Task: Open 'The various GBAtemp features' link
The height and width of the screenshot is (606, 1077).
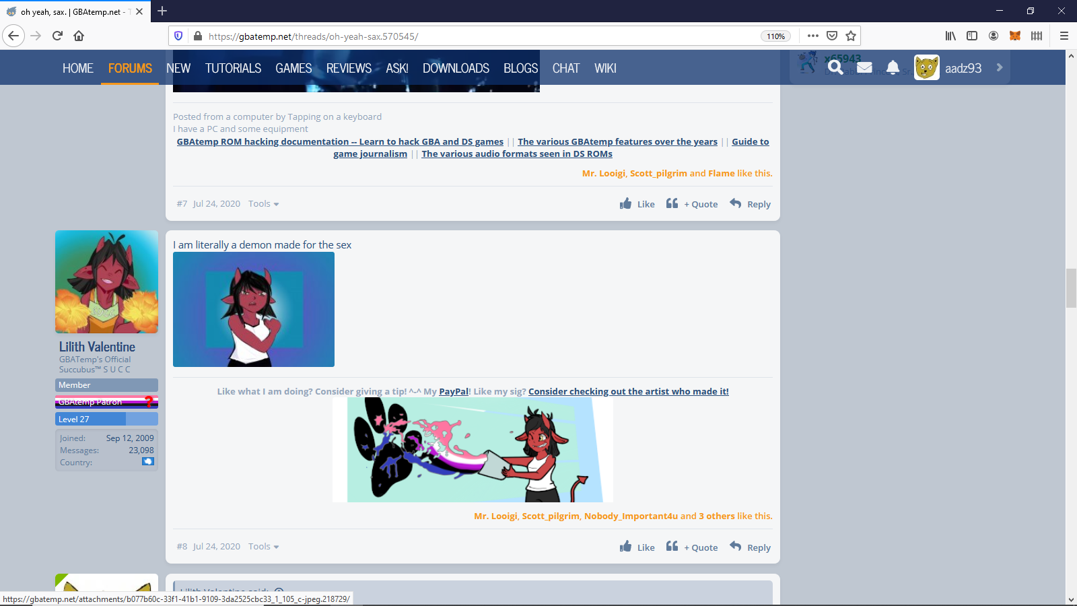Action: [617, 141]
